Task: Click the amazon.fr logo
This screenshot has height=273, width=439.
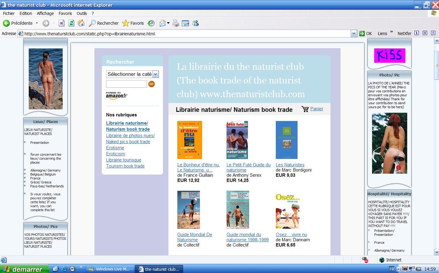Action: tap(117, 95)
